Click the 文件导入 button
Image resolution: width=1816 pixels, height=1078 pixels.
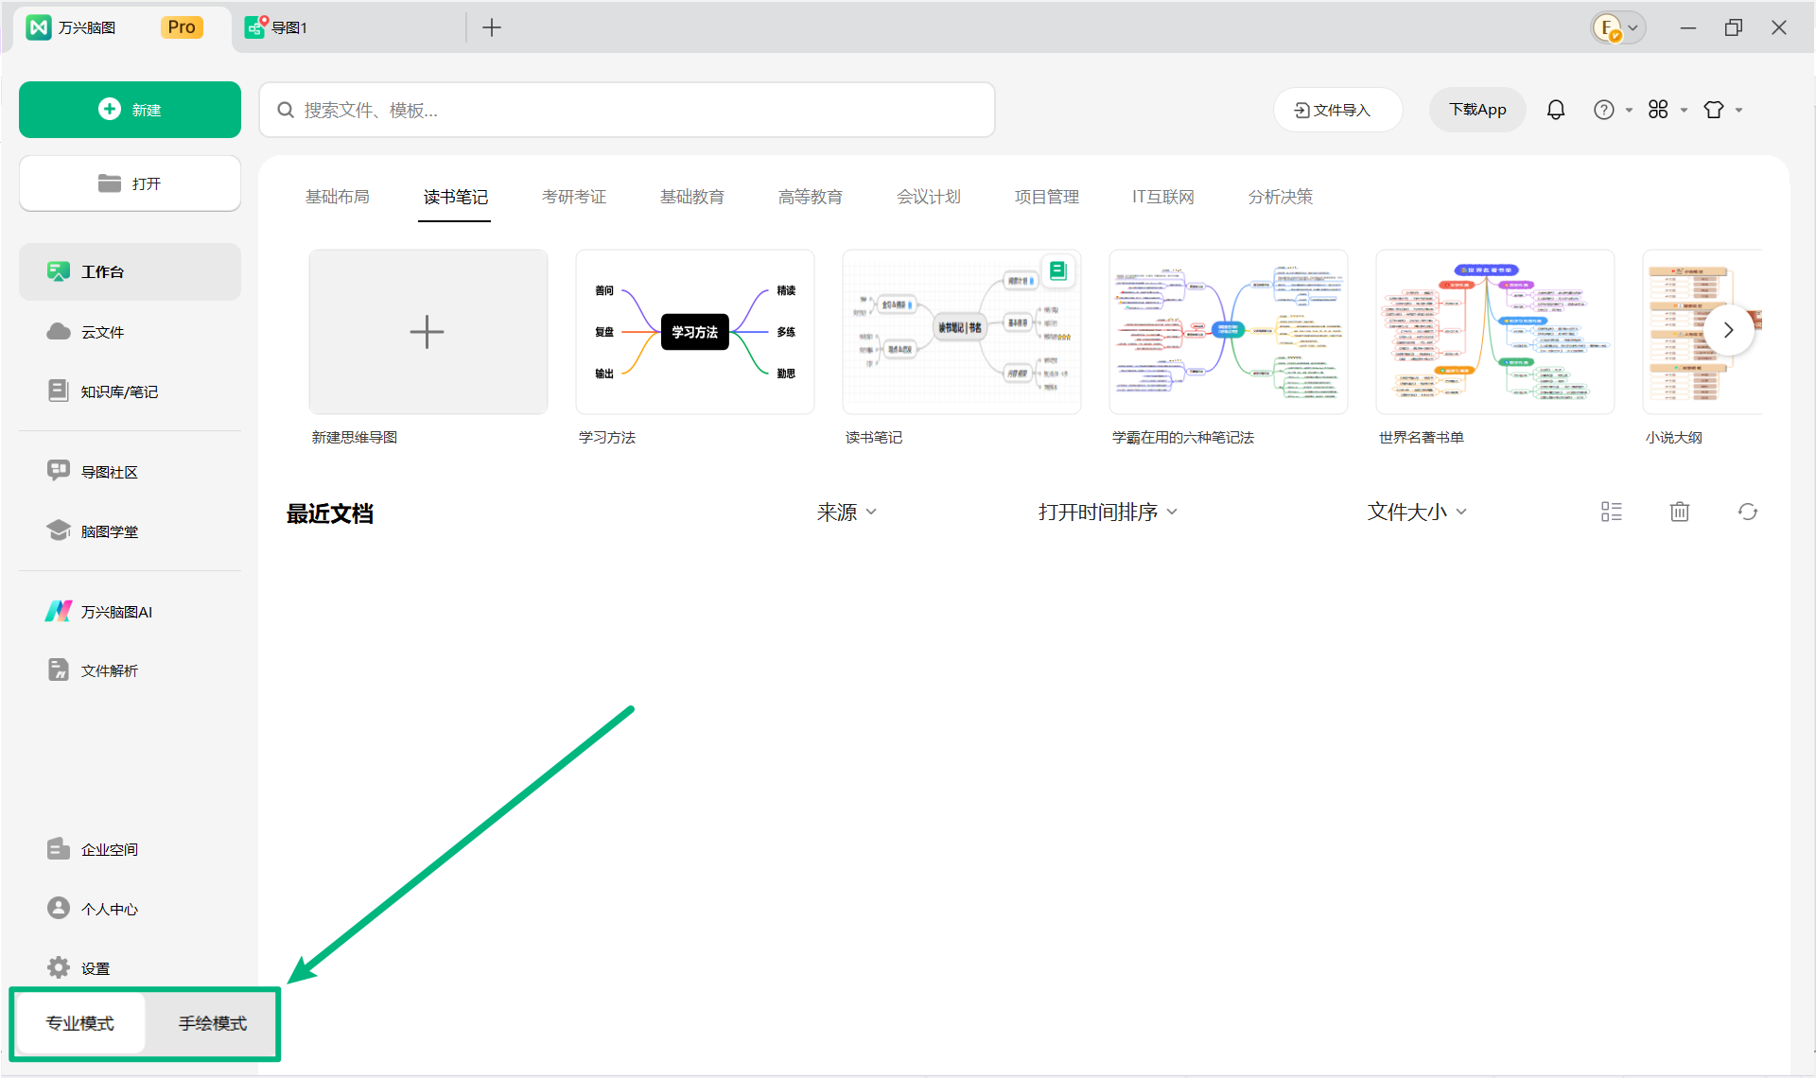coord(1337,110)
